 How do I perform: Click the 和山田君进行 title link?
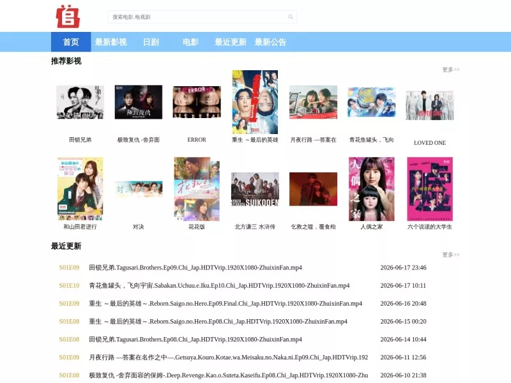tap(80, 227)
